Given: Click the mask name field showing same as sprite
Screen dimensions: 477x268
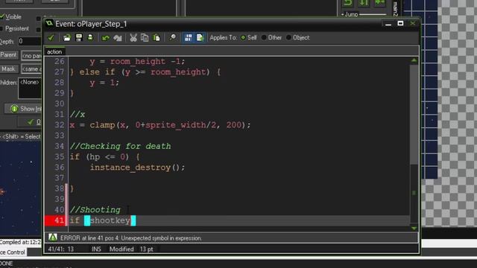Looking at the screenshot, I should [31, 69].
